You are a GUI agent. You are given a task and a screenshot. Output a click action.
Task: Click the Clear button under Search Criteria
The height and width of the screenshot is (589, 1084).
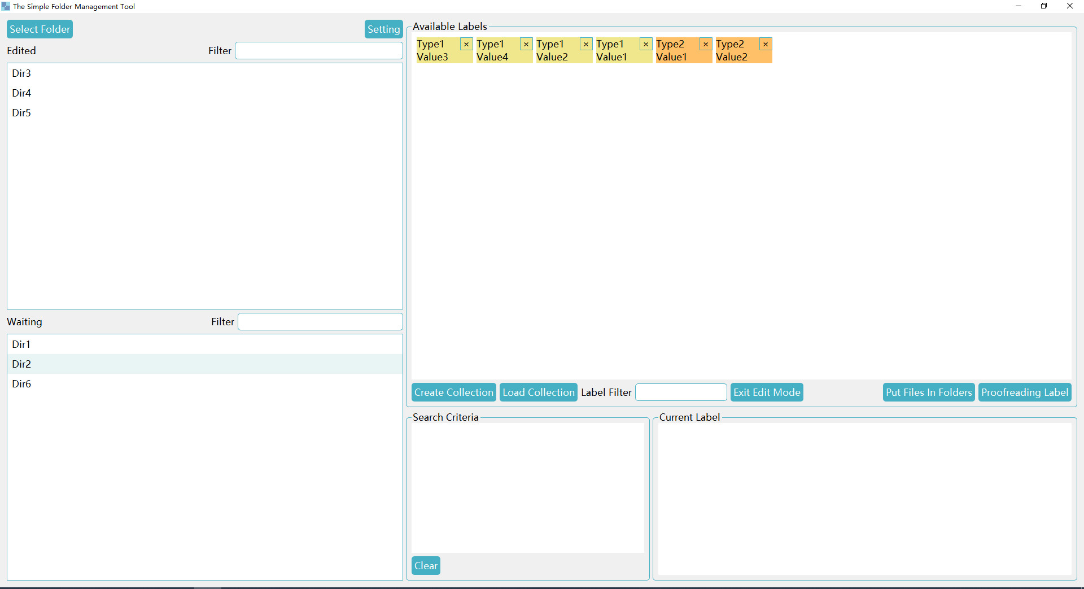click(425, 565)
